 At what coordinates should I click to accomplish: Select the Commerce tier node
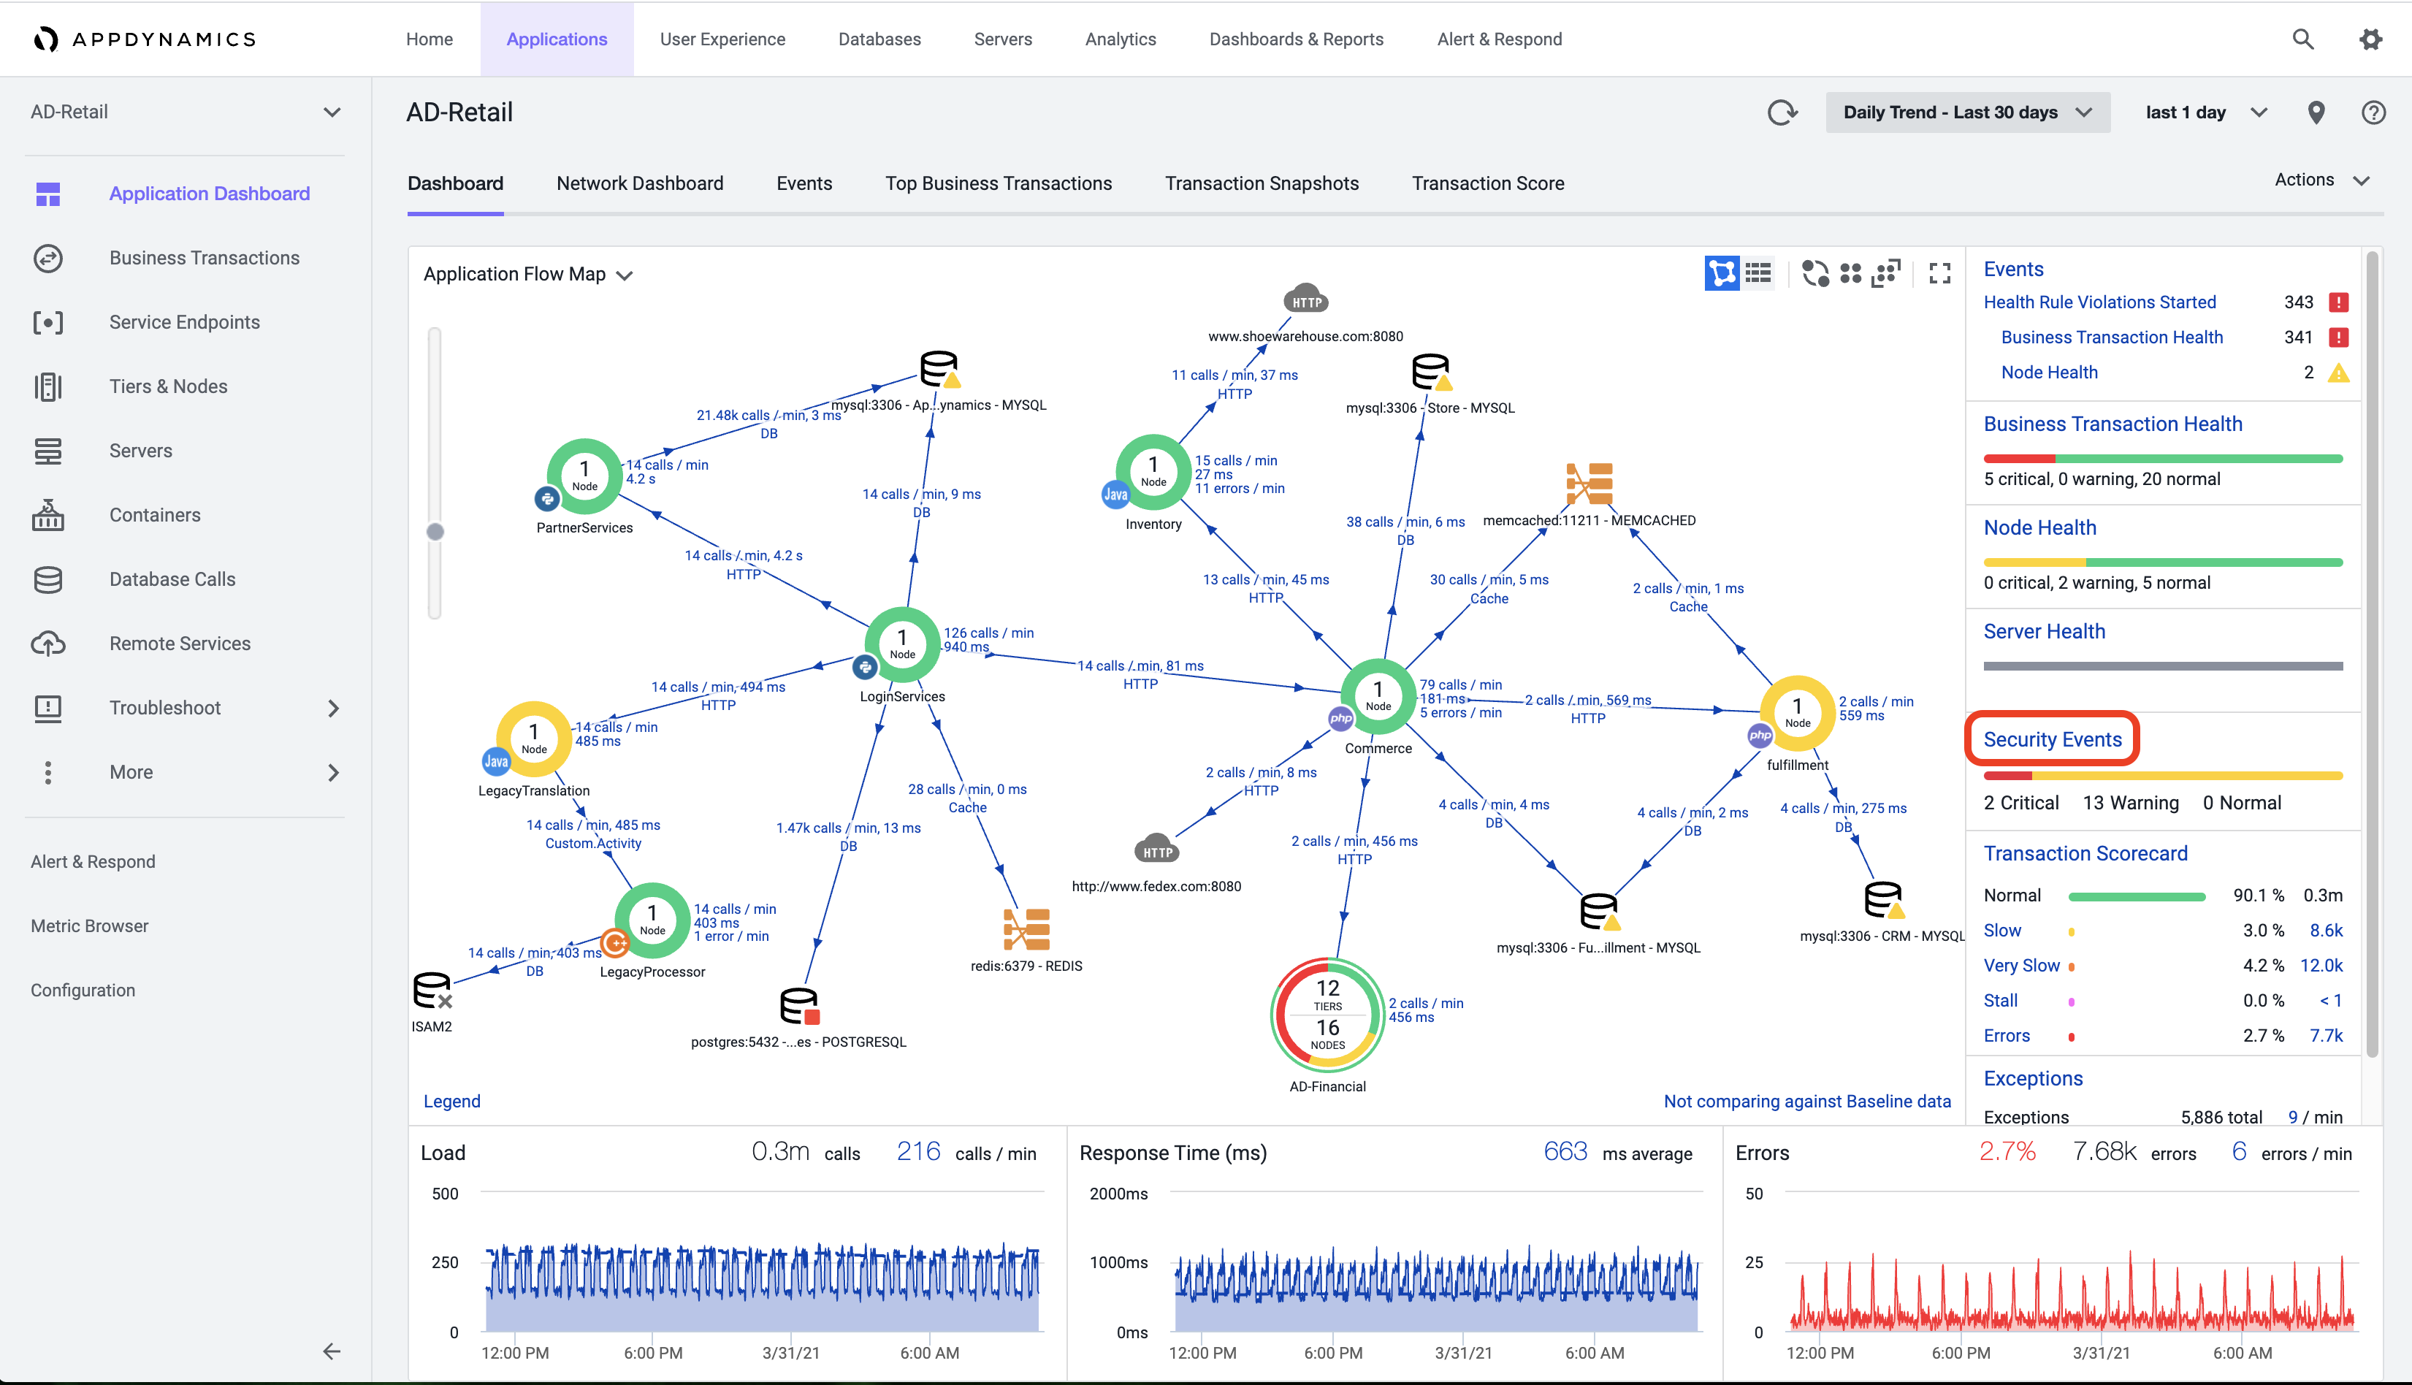click(x=1378, y=696)
